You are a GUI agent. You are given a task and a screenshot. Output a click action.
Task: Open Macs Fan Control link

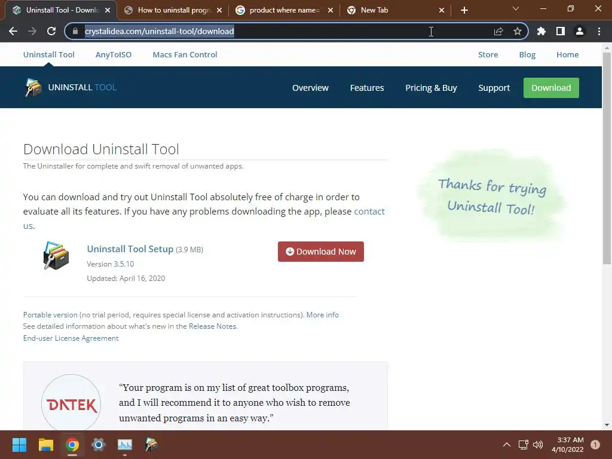click(x=185, y=54)
